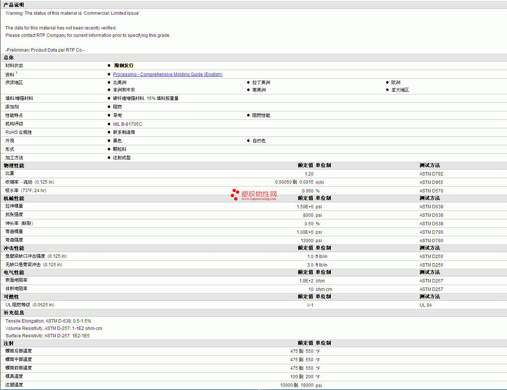This screenshot has width=507, height=390.
Task: Click the 注射 section header
Action: pyautogui.click(x=9, y=343)
